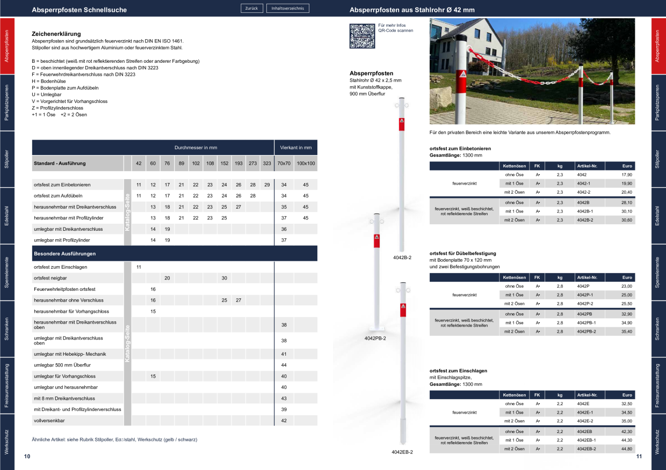Click the 4042PB-2 post with base plate image
666x470 pixels.
pos(375,273)
